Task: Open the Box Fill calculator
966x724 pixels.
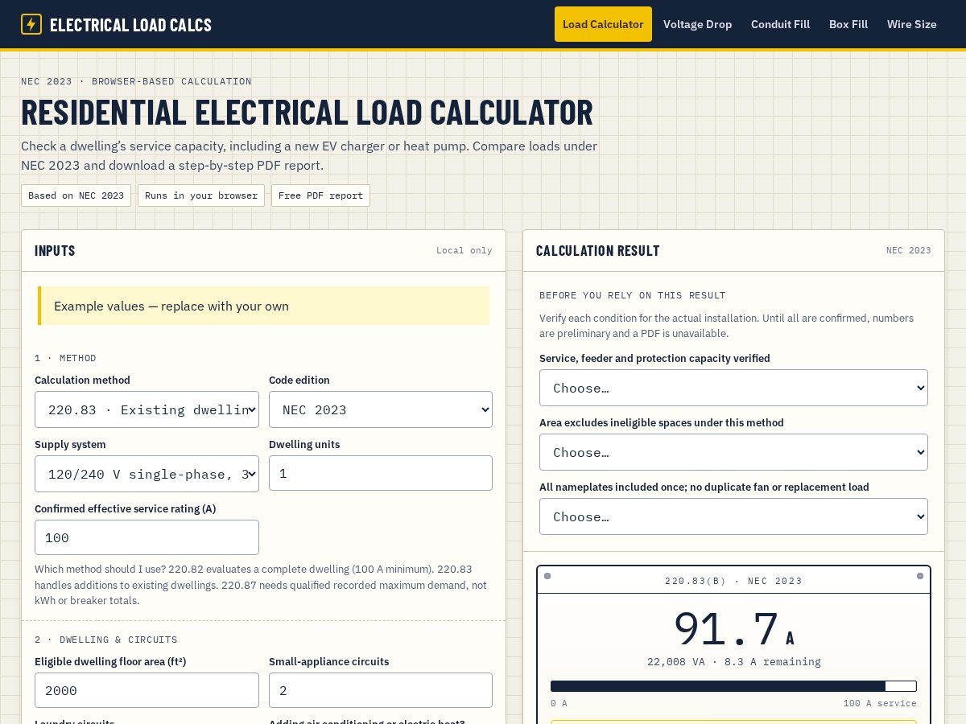Action: tap(848, 24)
